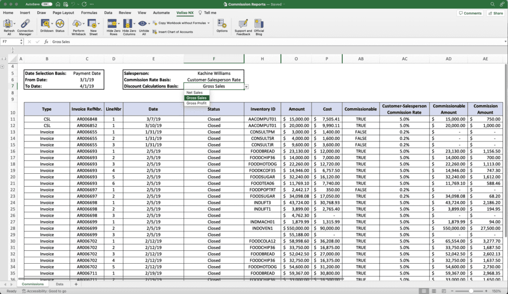Image resolution: width=508 pixels, height=294 pixels.
Task: Click Hide Zero Columns icon
Action: tap(127, 24)
